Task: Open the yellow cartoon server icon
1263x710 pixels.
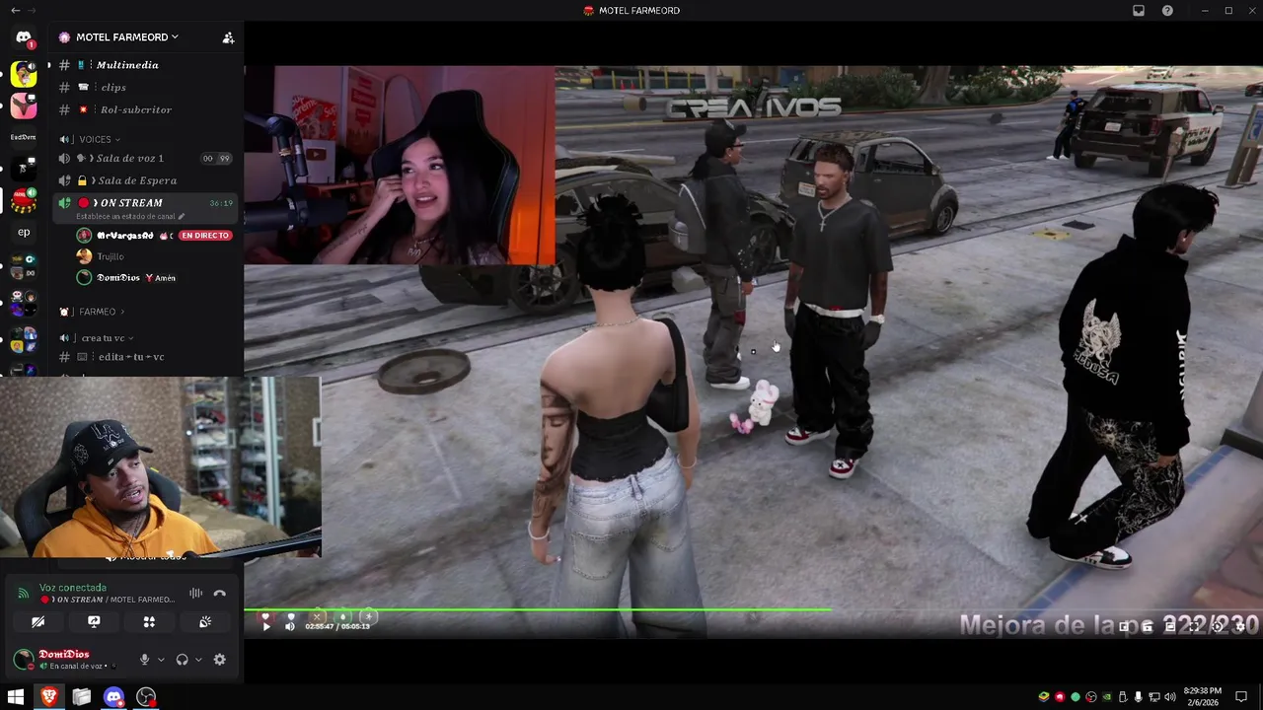Action: (24, 73)
